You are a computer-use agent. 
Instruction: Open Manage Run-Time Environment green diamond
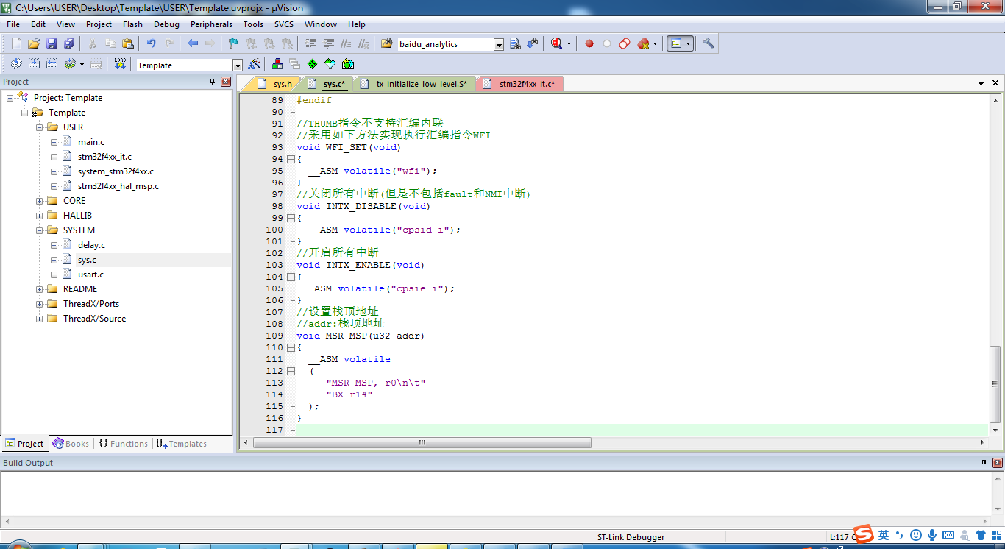click(x=313, y=64)
